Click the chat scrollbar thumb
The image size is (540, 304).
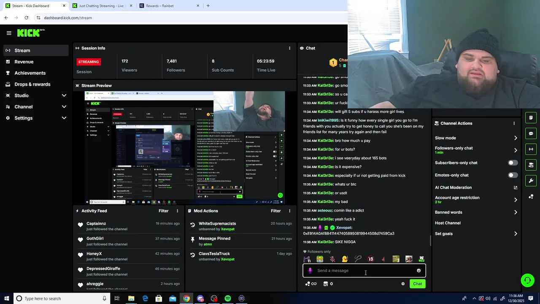[x=430, y=241]
